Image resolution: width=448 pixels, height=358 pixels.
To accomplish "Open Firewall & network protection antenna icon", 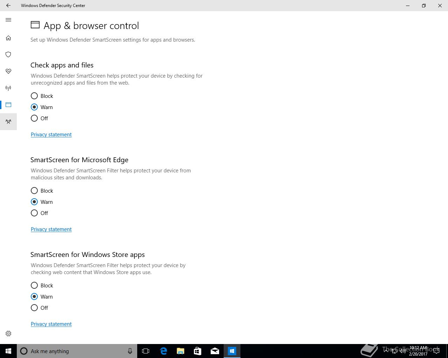I will tap(8, 88).
